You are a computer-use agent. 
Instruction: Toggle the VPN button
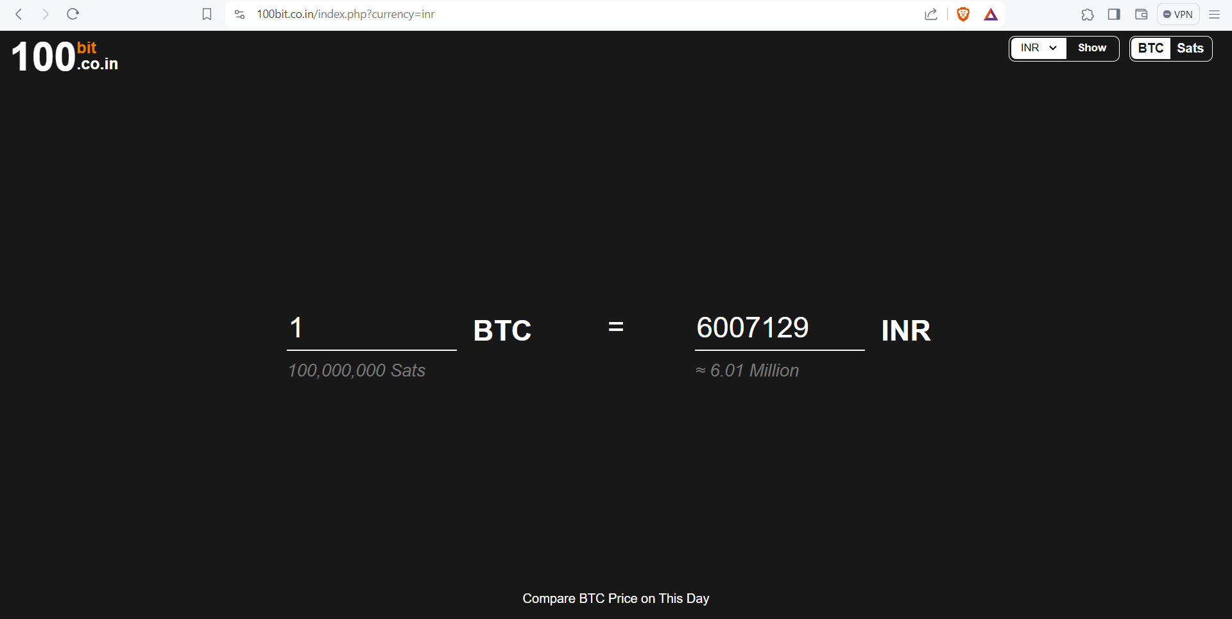click(x=1178, y=14)
